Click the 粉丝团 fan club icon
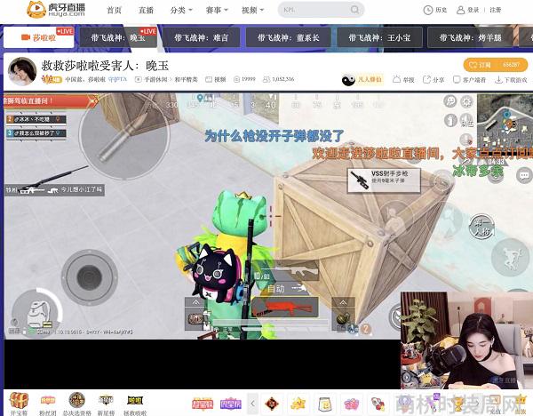 pyautogui.click(x=48, y=400)
